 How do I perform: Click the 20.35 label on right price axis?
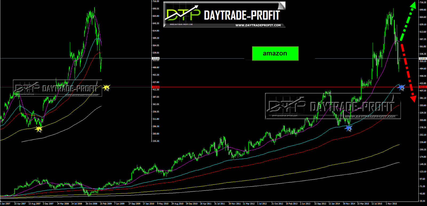click(423, 201)
